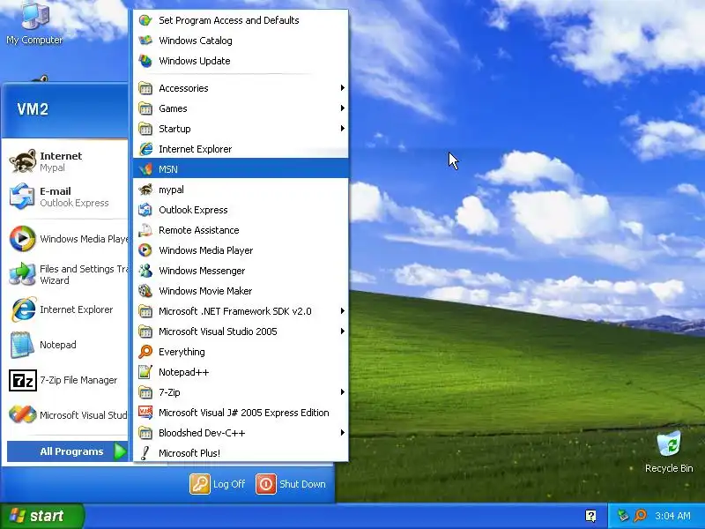705x529 pixels.
Task: Launch mypal raccoon icon in programs list
Action: (145, 190)
